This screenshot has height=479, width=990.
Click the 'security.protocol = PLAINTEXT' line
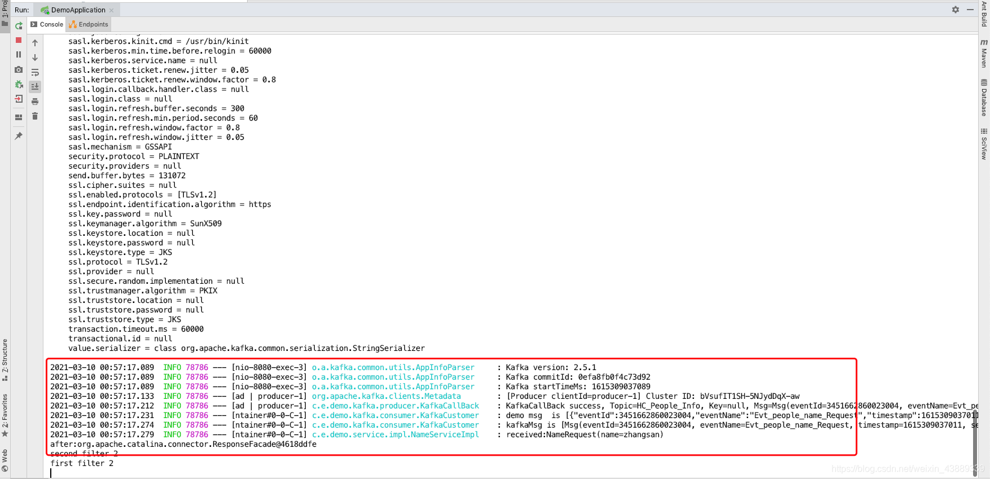(x=134, y=156)
